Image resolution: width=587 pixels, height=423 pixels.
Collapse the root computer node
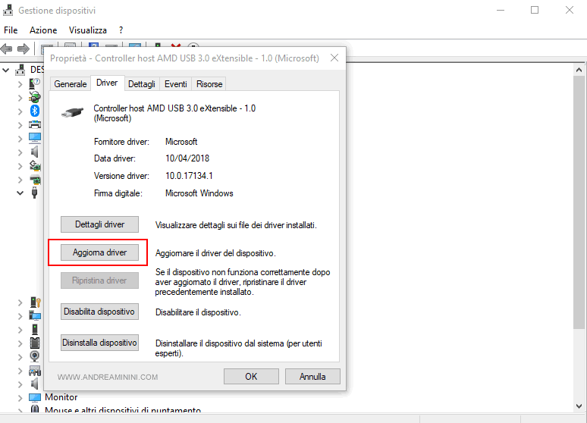(x=6, y=70)
